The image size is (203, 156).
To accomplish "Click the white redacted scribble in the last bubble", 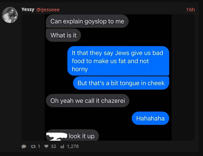I will [57, 136].
